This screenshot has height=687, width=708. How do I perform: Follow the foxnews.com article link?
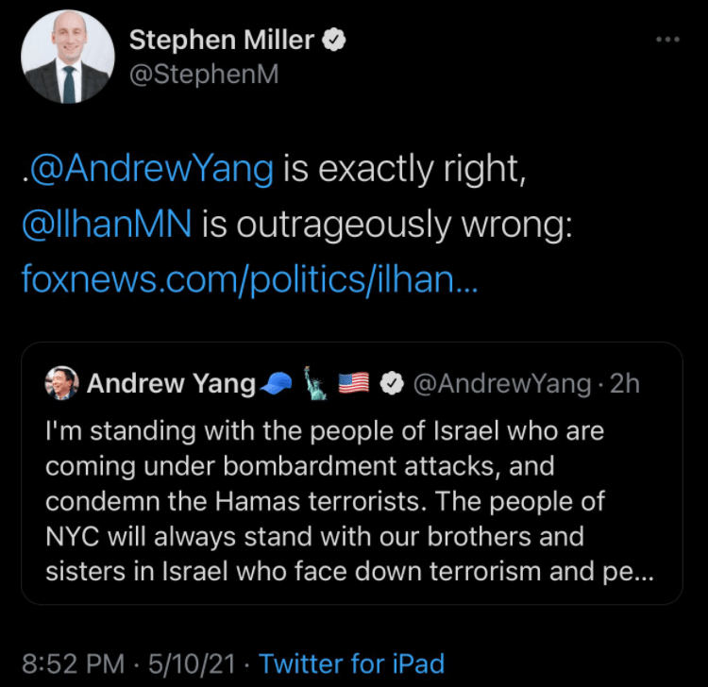[249, 279]
